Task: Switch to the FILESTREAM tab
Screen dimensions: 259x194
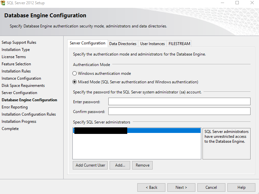Action: tap(179, 43)
